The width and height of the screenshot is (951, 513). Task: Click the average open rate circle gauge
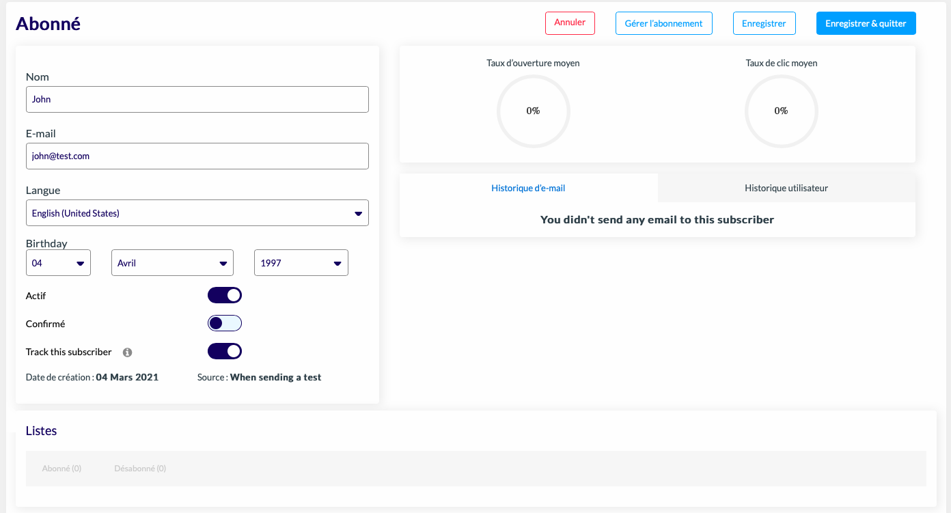coord(534,111)
